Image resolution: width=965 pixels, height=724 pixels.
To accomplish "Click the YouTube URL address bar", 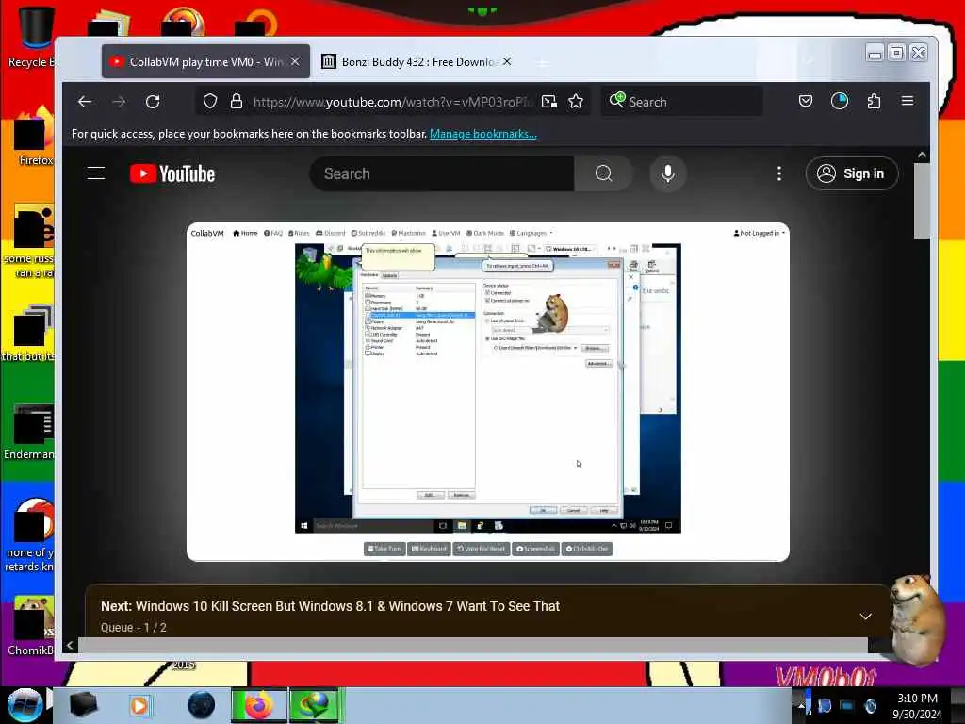I will point(393,102).
